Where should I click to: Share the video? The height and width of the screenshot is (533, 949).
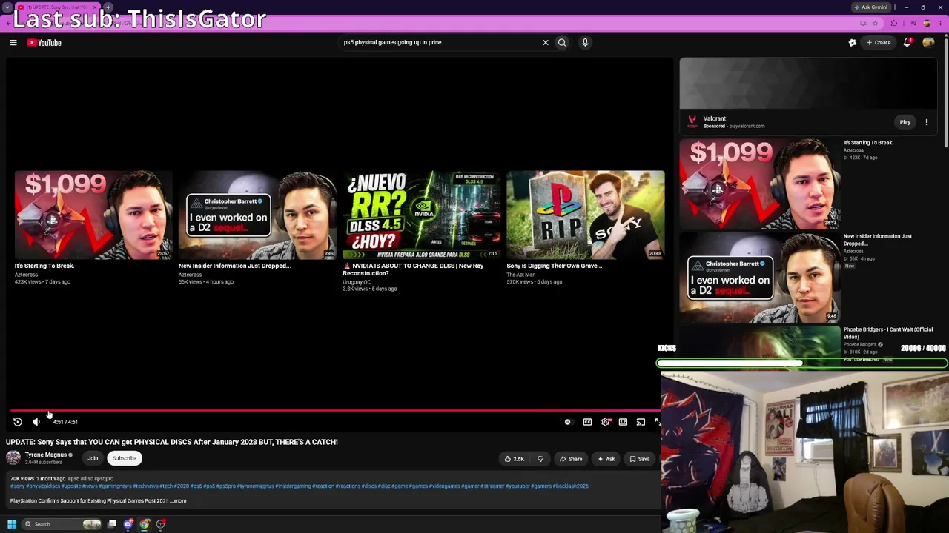click(x=571, y=459)
